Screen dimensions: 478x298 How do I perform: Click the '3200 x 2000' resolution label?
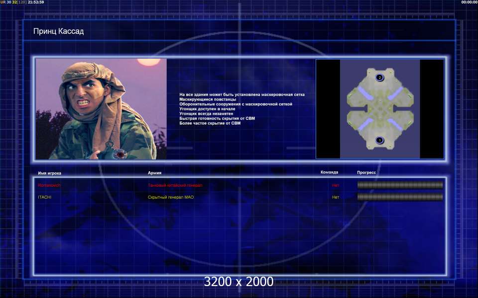[239, 282]
